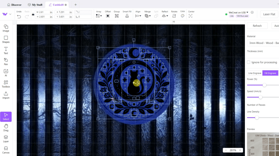Activate the Drag hand tool
279x156 pixels.
6,128
